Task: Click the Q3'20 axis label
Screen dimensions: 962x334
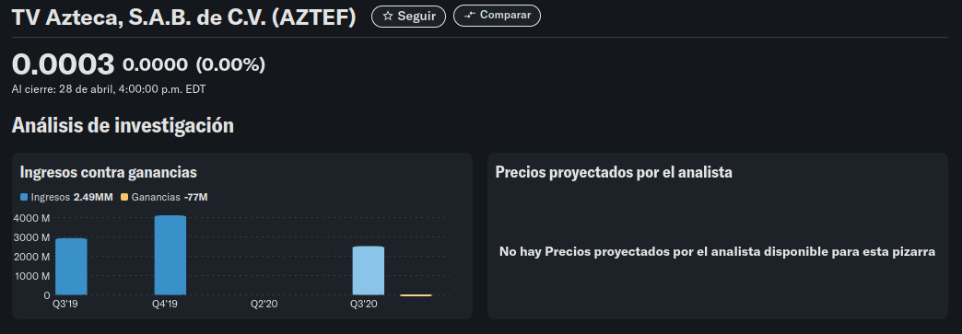Action: click(364, 304)
